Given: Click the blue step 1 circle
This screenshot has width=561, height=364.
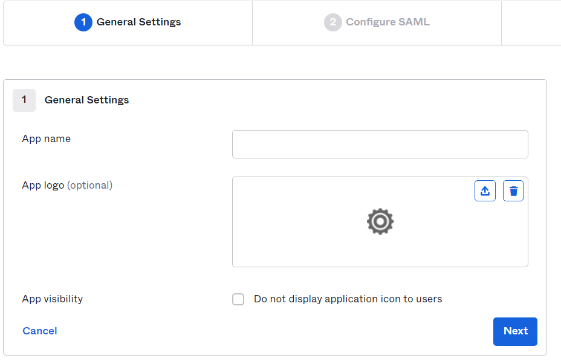Looking at the screenshot, I should coord(83,22).
